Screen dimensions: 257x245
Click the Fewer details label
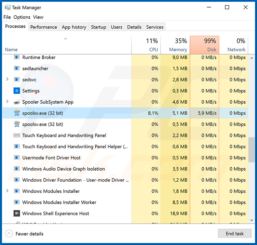pyautogui.click(x=30, y=234)
